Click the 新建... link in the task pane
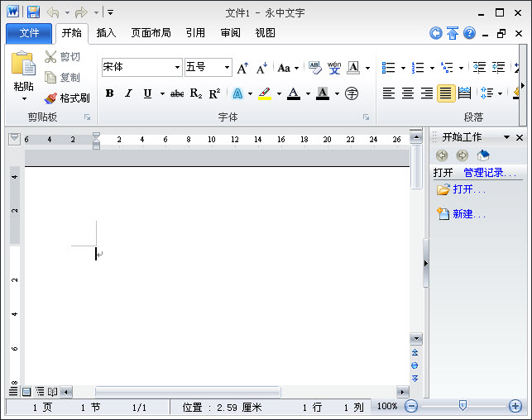The width and height of the screenshot is (532, 420). tap(469, 214)
